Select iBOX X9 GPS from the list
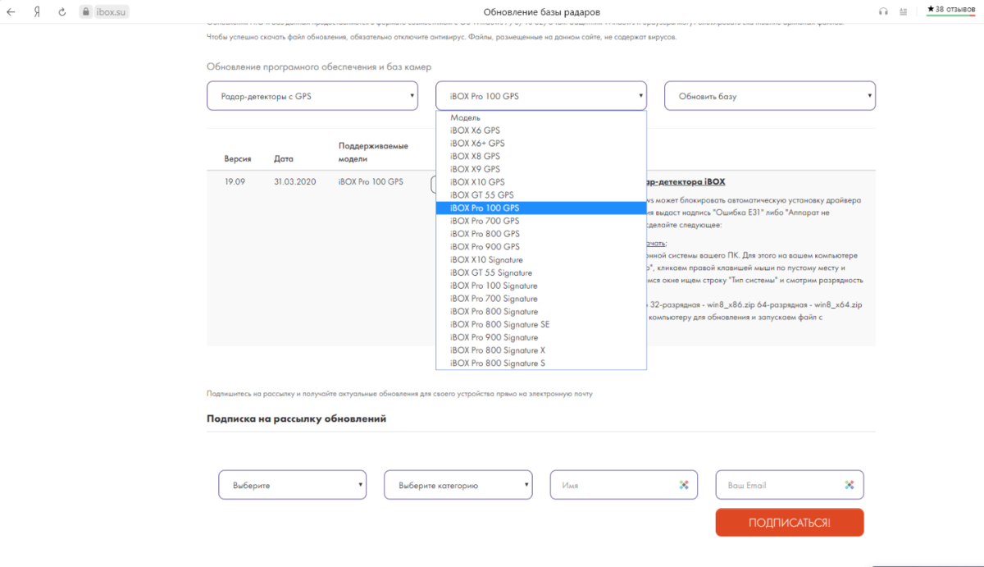This screenshot has width=984, height=567. (541, 169)
